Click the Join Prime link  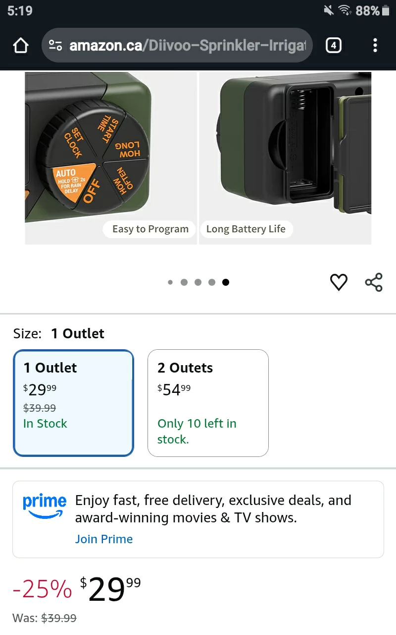click(x=104, y=539)
